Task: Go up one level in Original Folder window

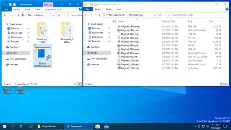Action: 99,15
